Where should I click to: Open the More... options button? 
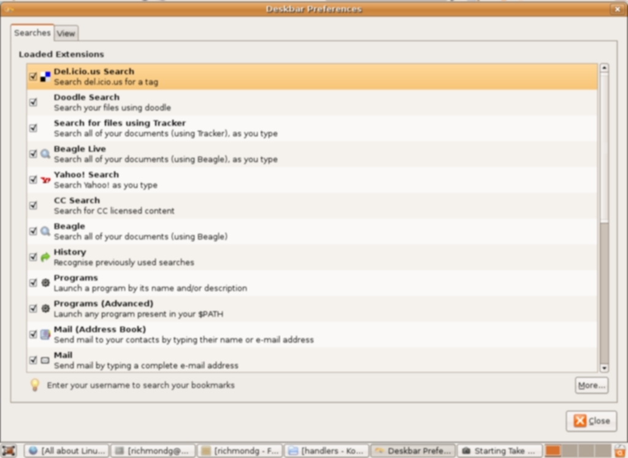tap(592, 386)
